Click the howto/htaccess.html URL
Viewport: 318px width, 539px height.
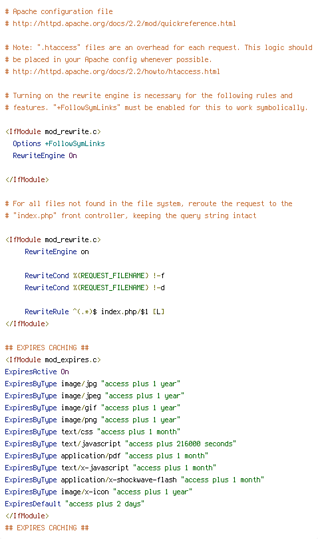116,72
